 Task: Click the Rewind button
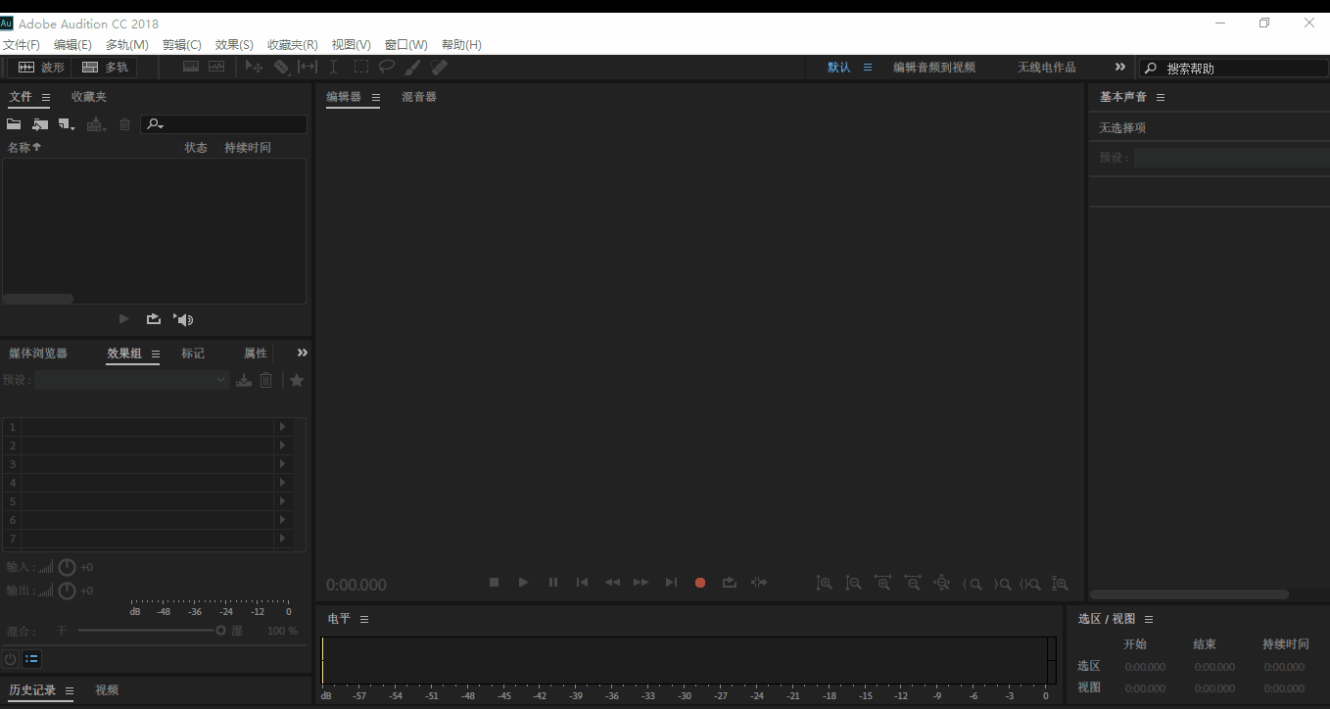coord(612,583)
